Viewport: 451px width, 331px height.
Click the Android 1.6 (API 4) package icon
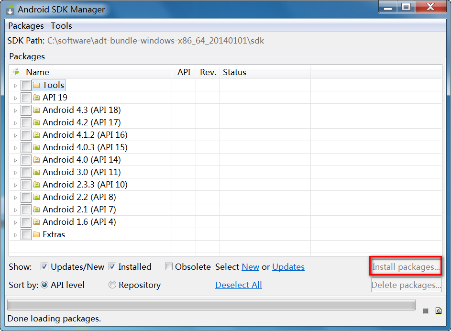[x=36, y=222]
